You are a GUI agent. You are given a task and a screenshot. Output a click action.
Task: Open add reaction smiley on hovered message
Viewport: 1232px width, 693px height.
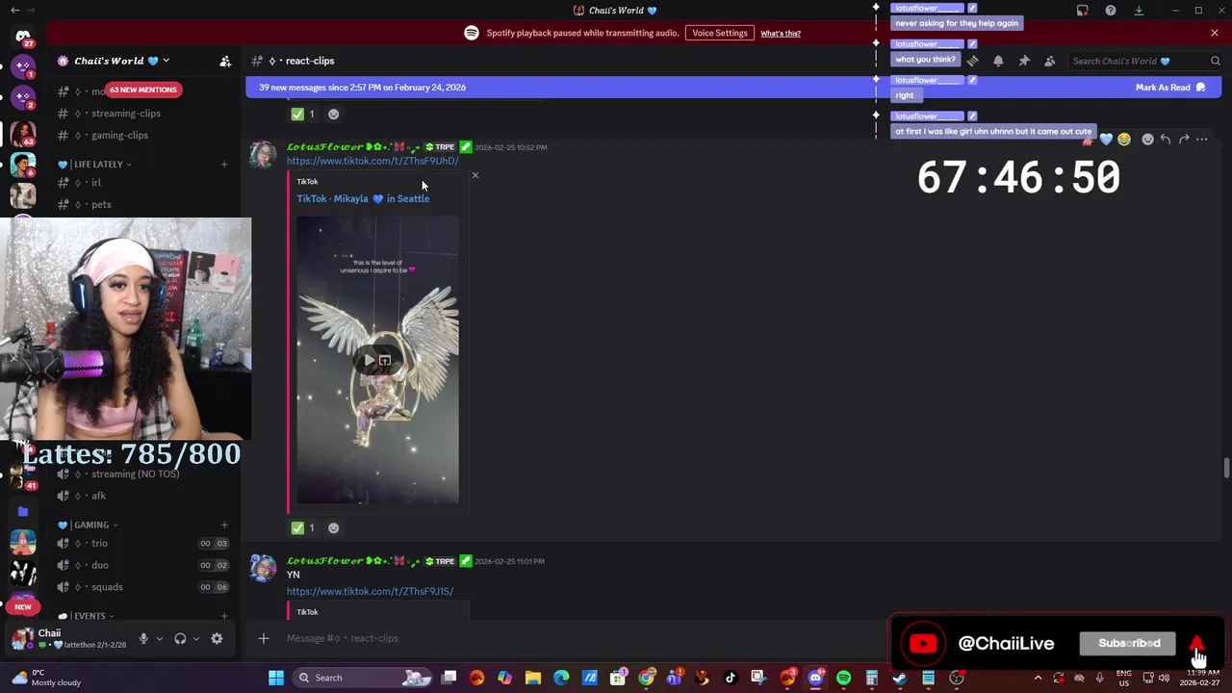point(1147,140)
